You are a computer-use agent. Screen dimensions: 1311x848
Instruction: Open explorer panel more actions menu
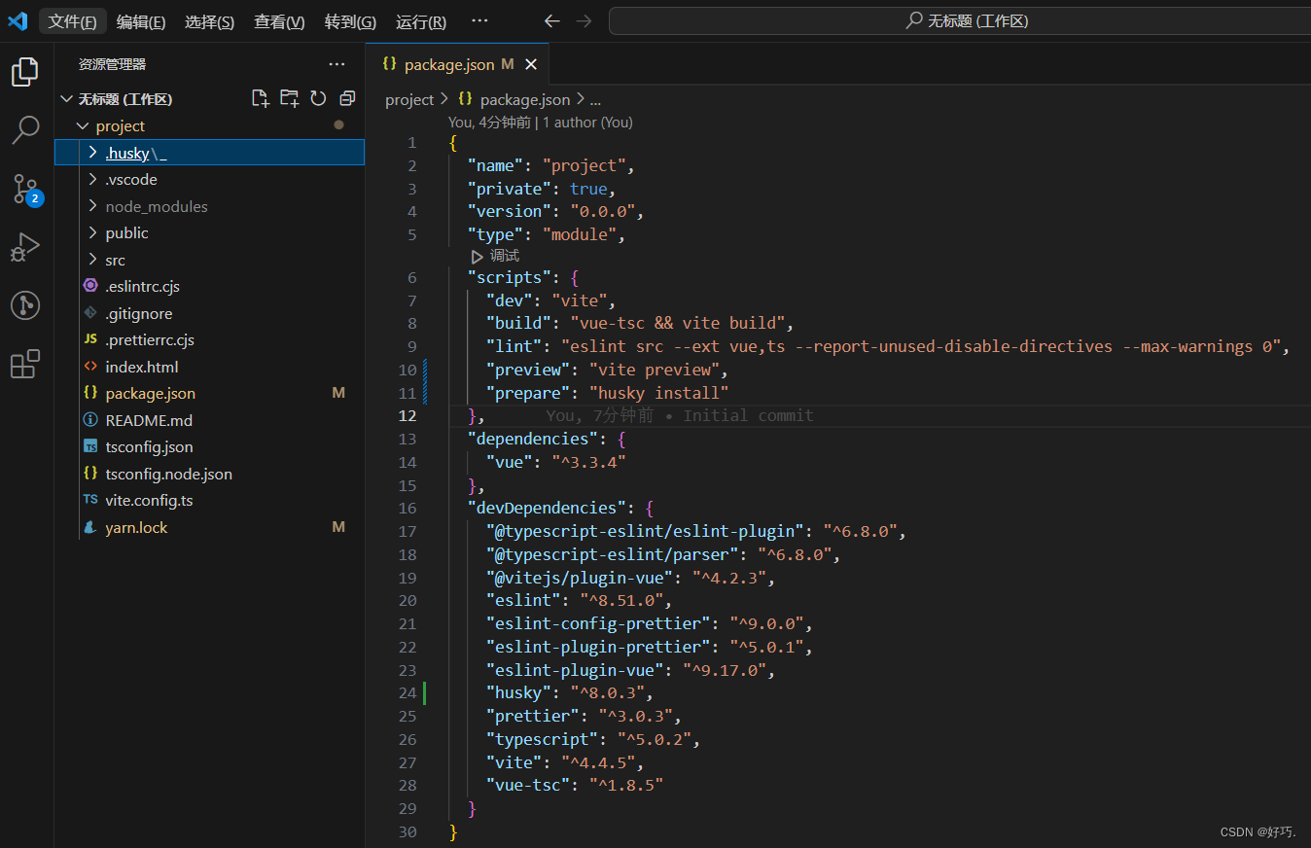337,64
